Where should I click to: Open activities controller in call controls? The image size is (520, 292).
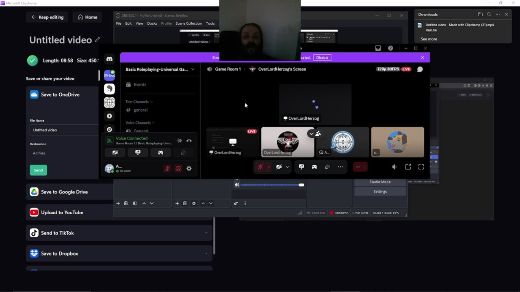[314, 167]
